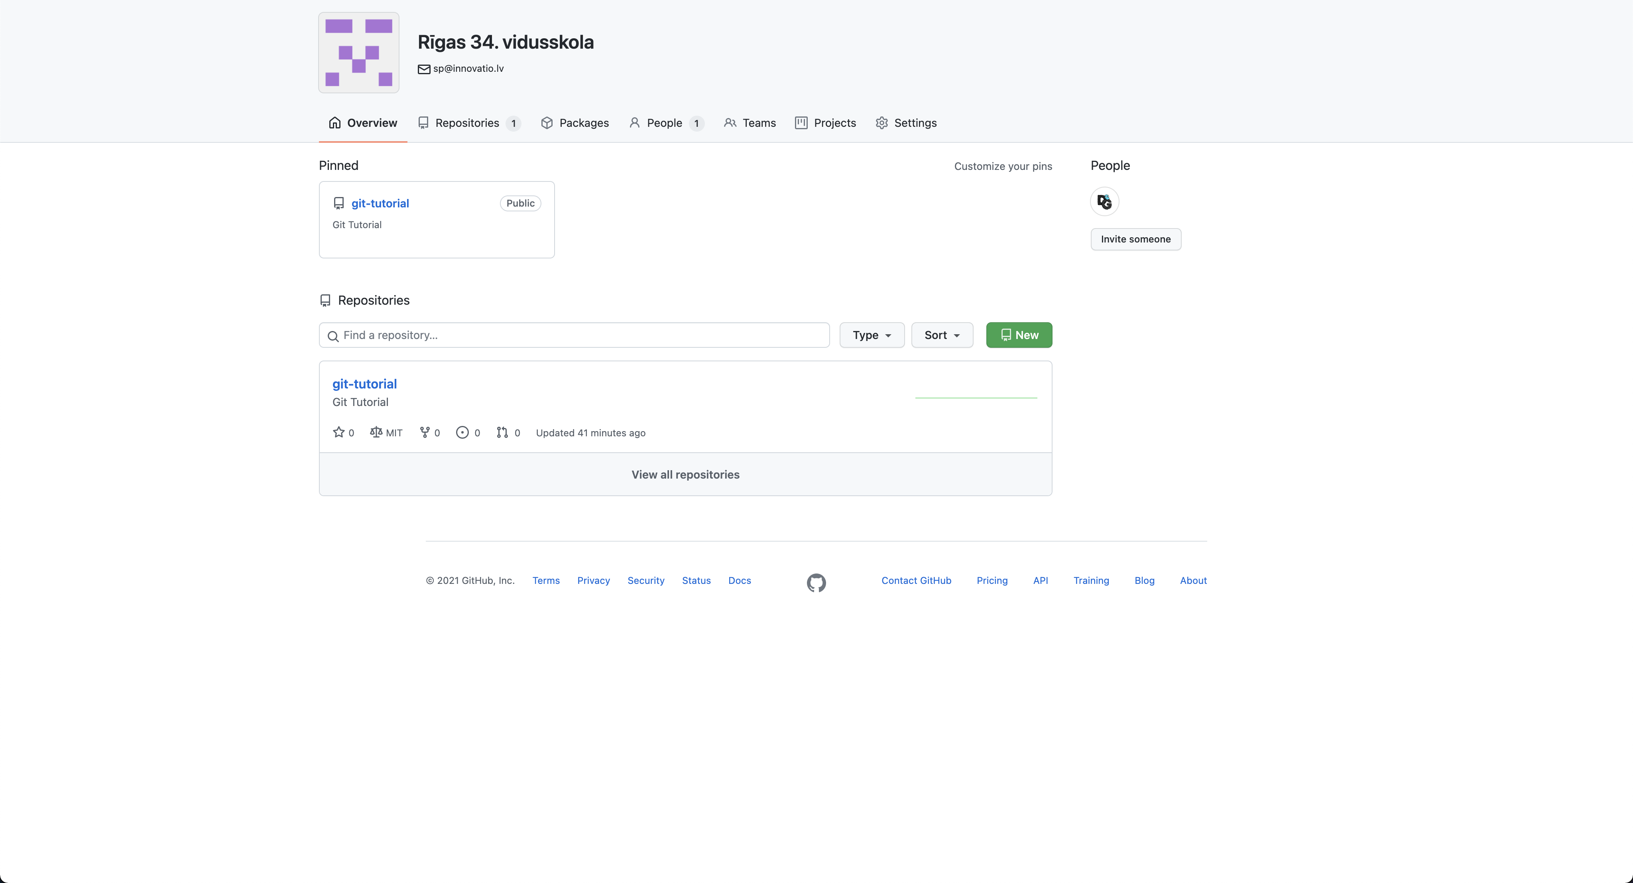This screenshot has height=883, width=1633.
Task: Open the Sort dropdown
Action: pos(941,335)
